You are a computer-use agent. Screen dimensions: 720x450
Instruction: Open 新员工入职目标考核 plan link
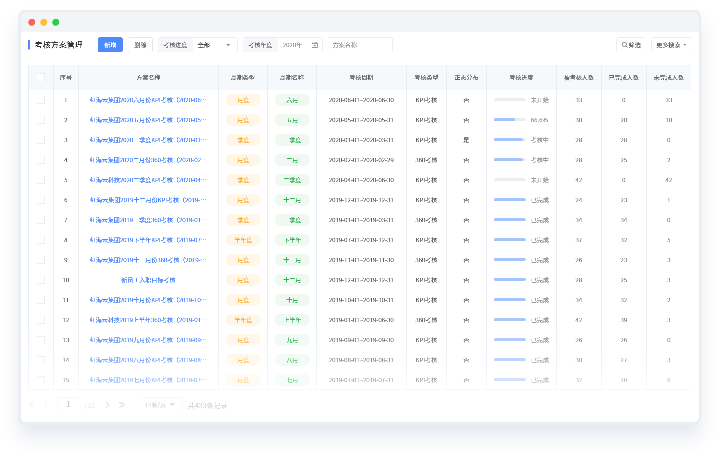coord(148,280)
